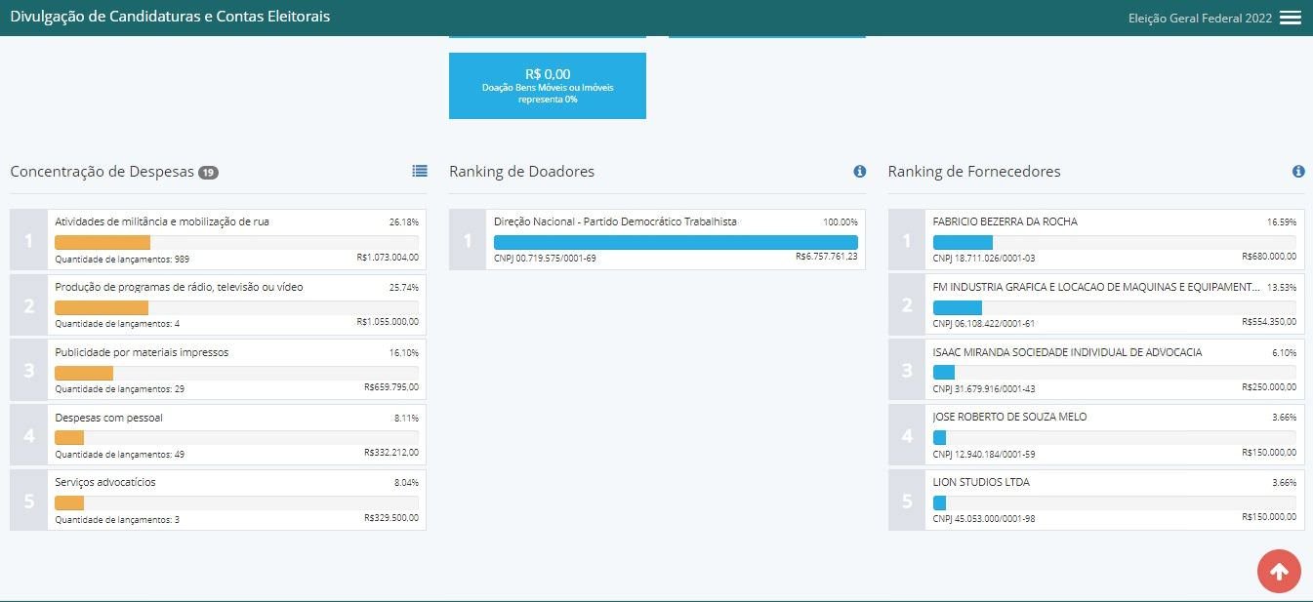Click CNPJ 18.711.026/0001-03
The image size is (1313, 602).
click(x=984, y=259)
